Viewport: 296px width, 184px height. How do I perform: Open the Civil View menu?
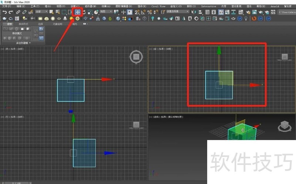158,6
